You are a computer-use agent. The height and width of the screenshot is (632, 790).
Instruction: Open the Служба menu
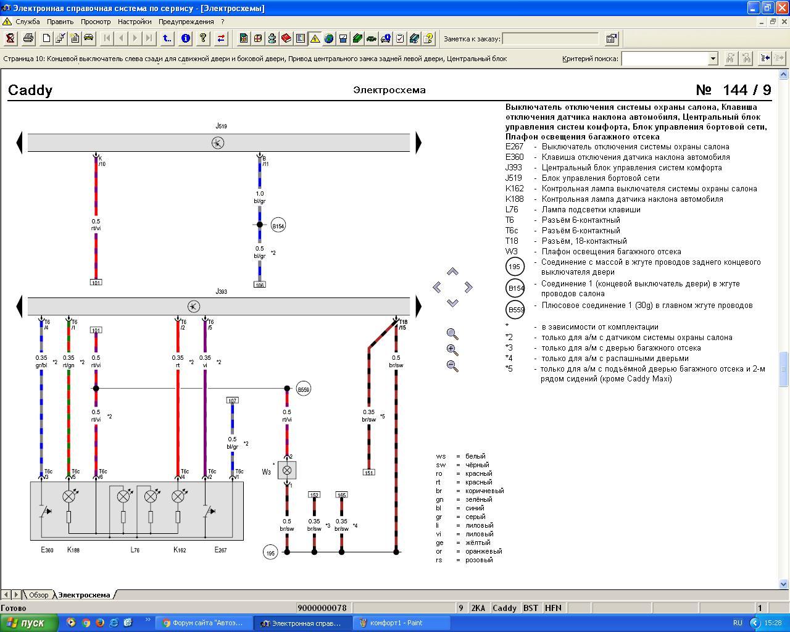28,22
